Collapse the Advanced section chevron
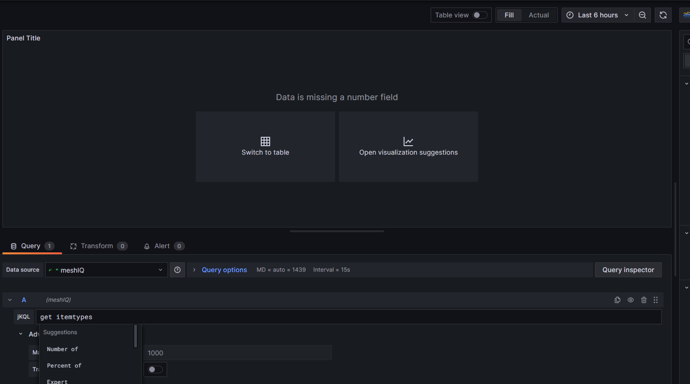The height and width of the screenshot is (384, 690). click(x=21, y=334)
